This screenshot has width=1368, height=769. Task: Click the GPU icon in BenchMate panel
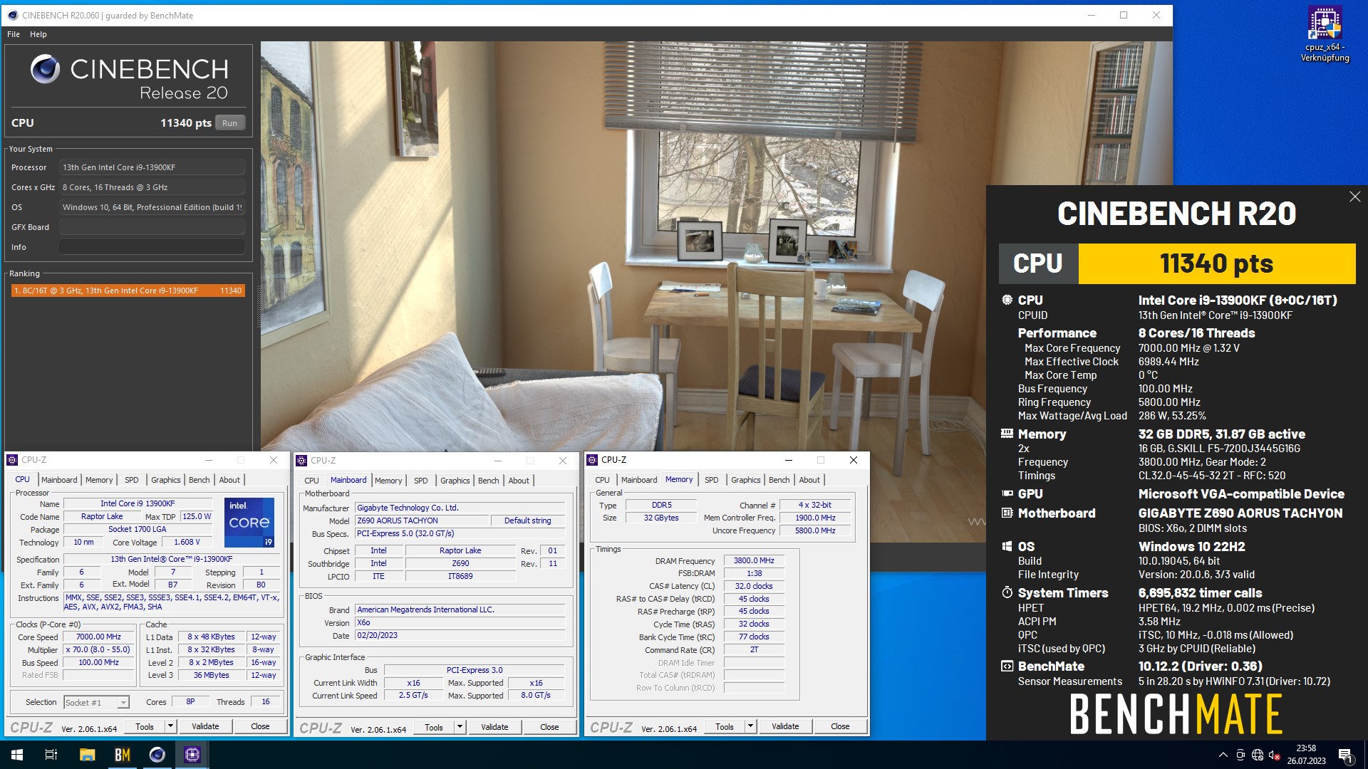(1007, 493)
